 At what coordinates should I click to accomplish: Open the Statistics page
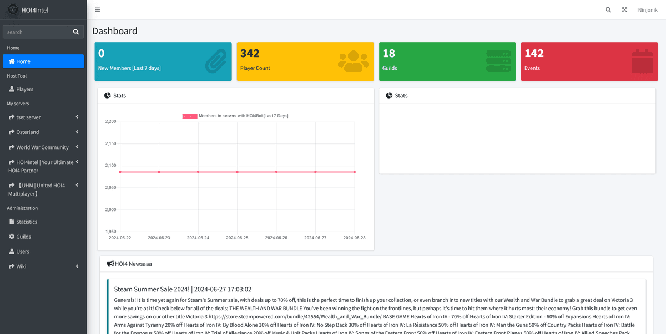point(43,222)
